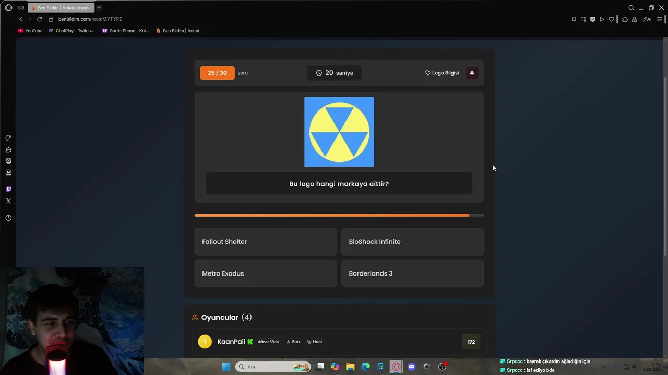Image resolution: width=668 pixels, height=375 pixels.
Task: Choose the Borderlands 3 answer
Action: 412,273
